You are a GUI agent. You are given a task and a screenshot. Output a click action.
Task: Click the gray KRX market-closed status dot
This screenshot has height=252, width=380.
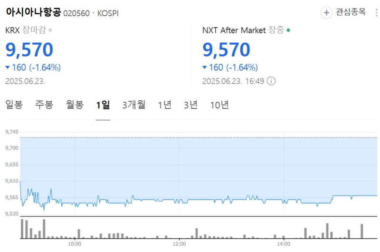[x=50, y=30]
